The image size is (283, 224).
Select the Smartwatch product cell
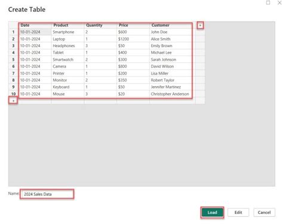tap(67, 59)
